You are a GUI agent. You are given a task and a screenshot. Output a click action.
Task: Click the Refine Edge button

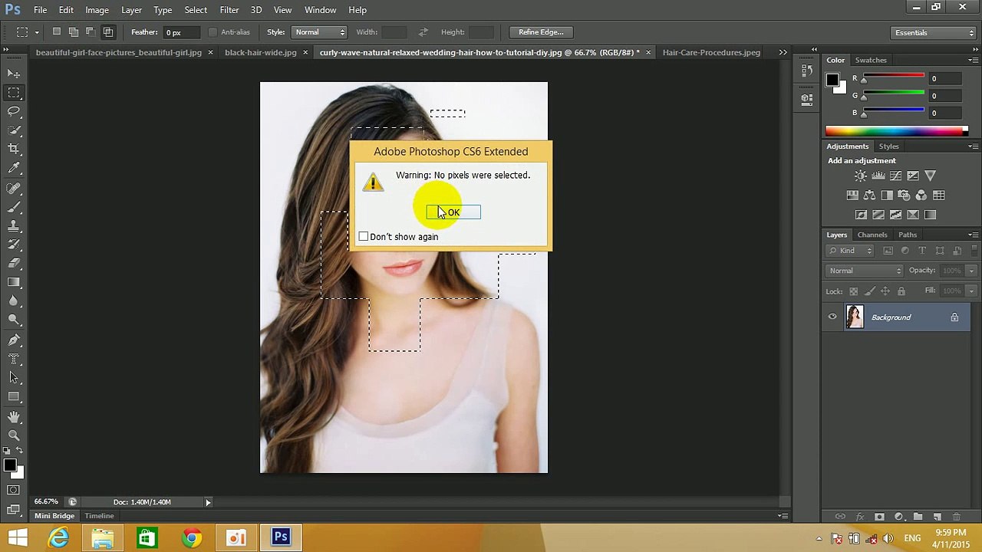(x=541, y=32)
